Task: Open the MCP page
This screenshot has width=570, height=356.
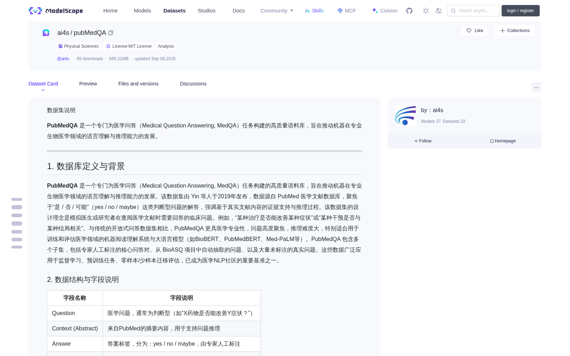Action: coord(346,11)
